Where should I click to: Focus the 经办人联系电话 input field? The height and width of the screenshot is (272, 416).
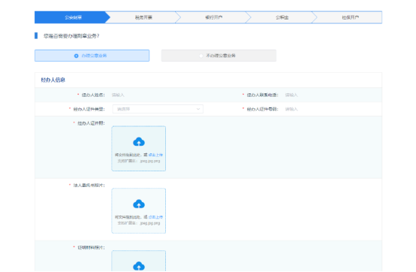click(332, 95)
